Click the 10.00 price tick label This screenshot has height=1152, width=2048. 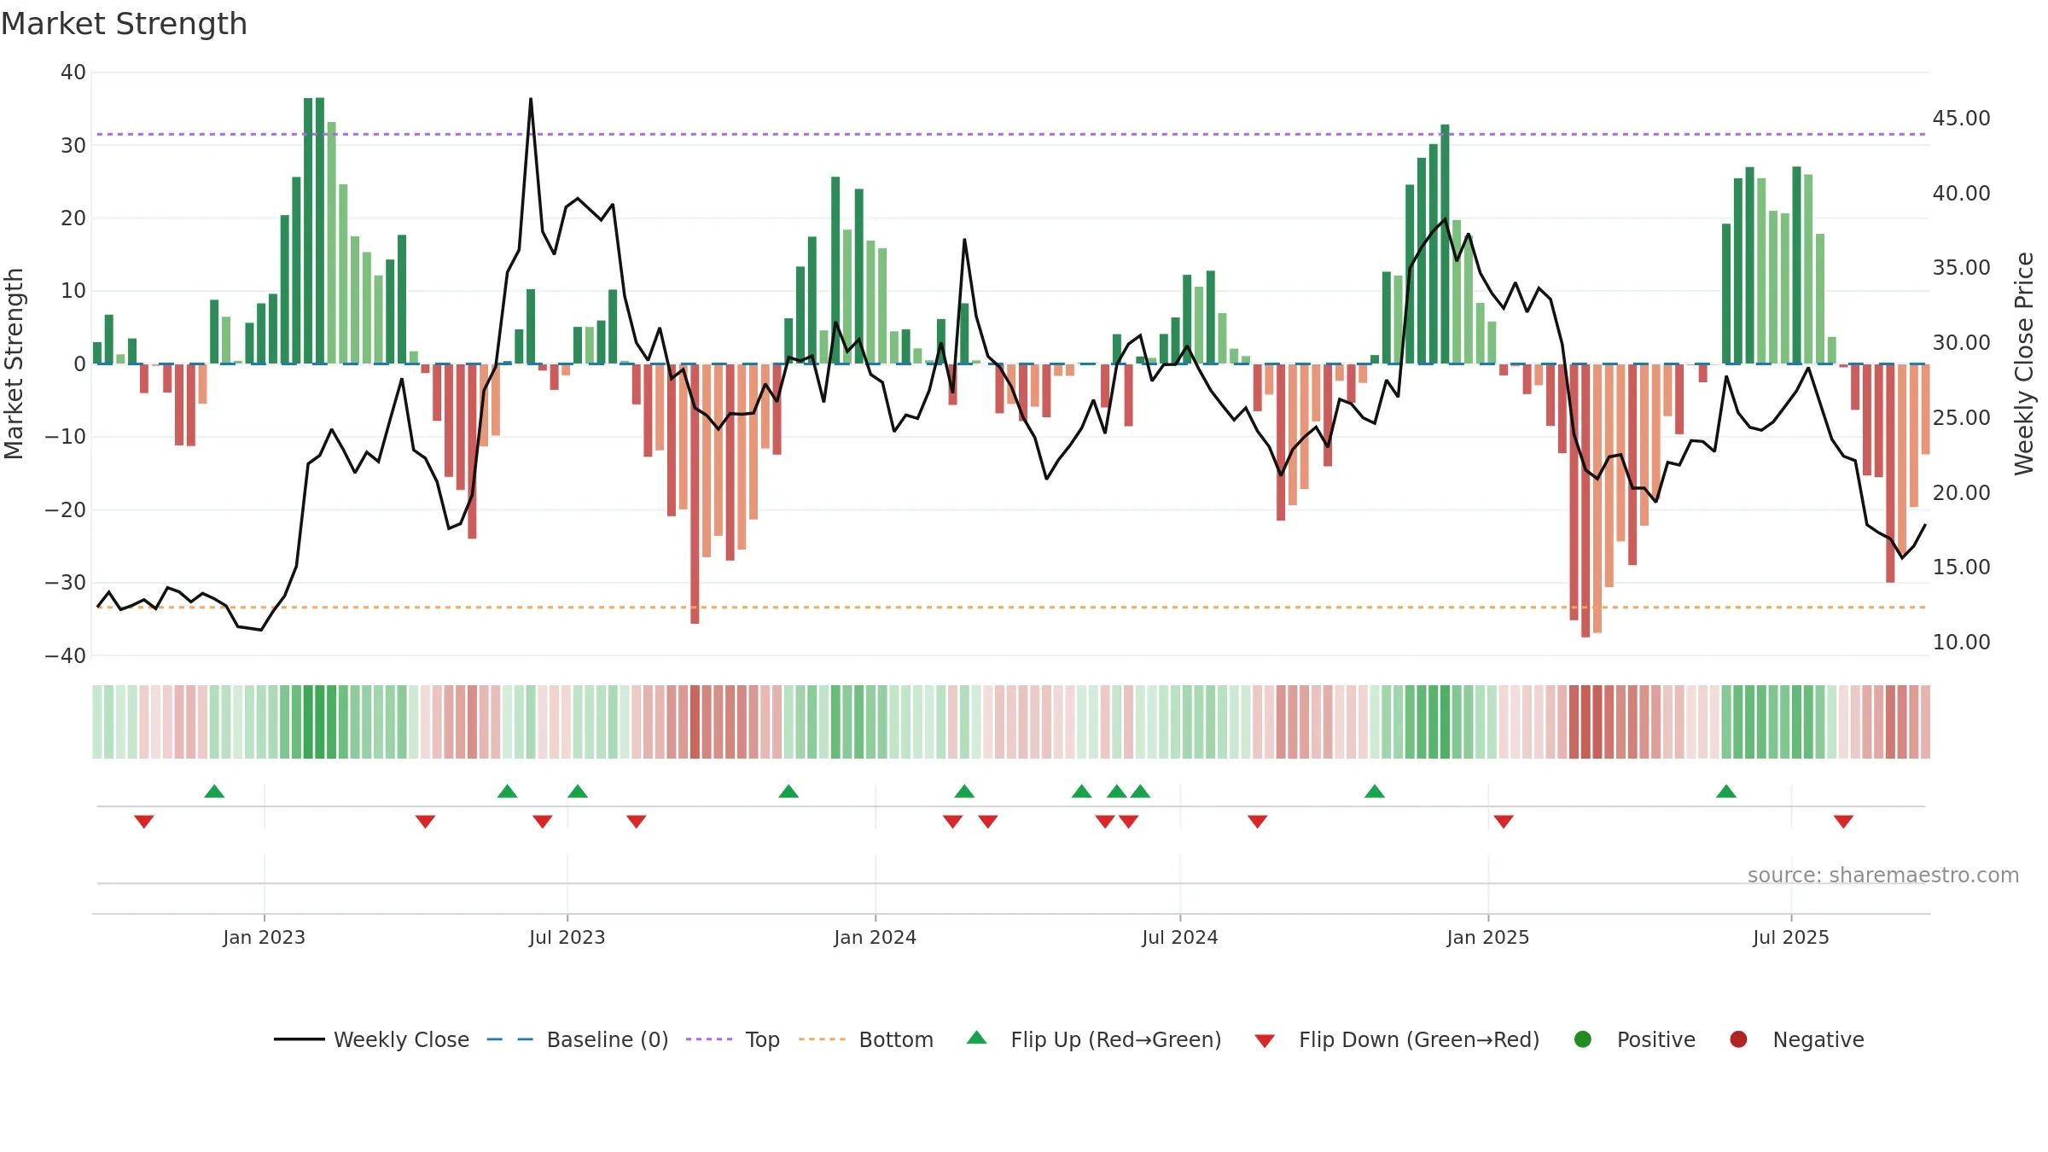pos(1961,642)
